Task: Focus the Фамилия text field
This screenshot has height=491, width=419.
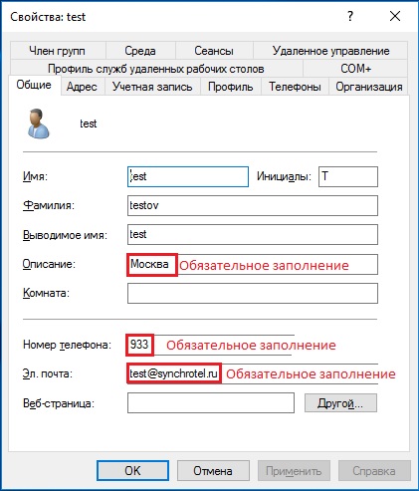Action: (x=253, y=205)
